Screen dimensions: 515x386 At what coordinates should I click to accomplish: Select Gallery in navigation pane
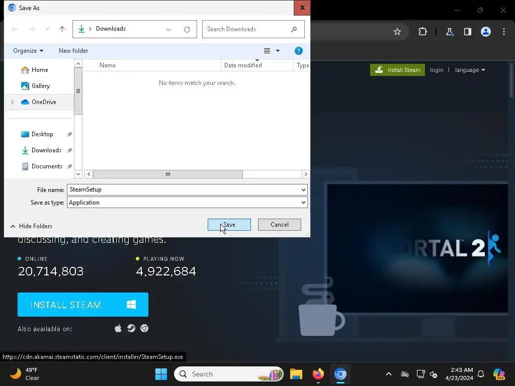point(39,85)
